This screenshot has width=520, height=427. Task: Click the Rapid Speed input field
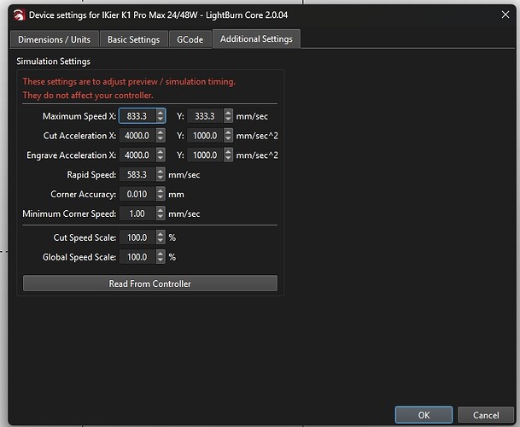click(x=137, y=174)
